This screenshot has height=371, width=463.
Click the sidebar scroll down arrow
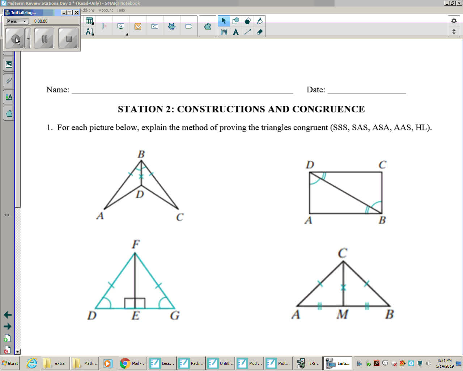click(17, 351)
